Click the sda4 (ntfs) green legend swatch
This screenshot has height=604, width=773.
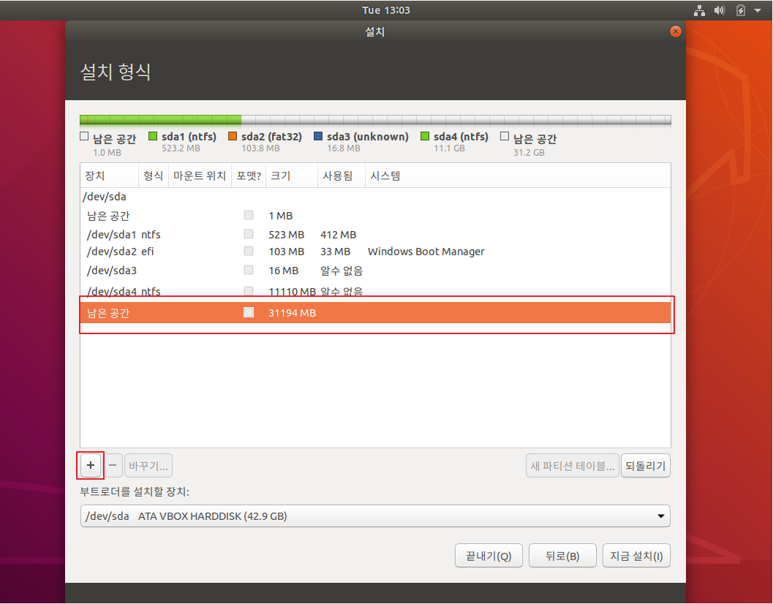pyautogui.click(x=425, y=136)
